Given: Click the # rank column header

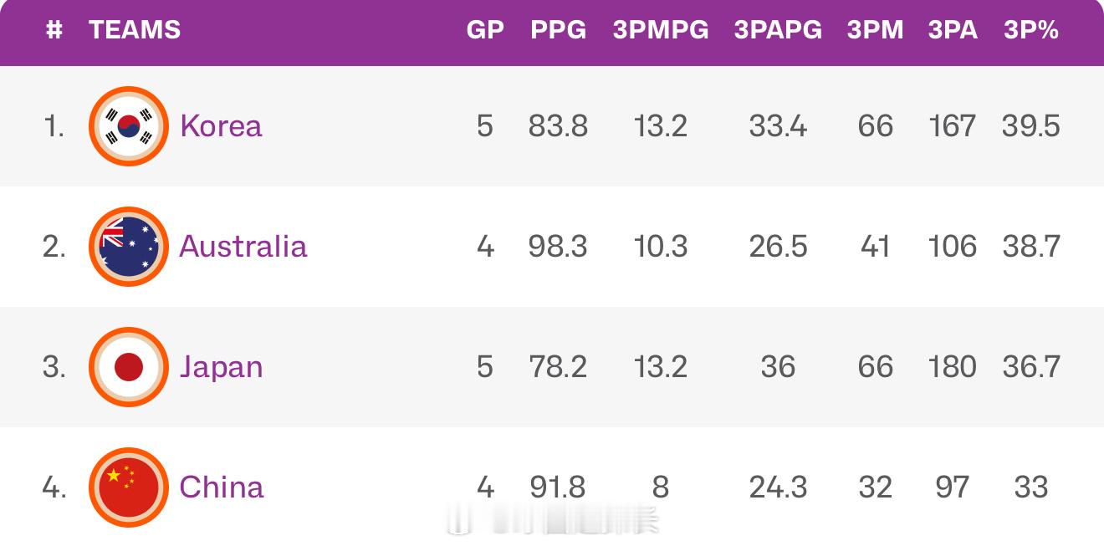Looking at the screenshot, I should coord(54,30).
